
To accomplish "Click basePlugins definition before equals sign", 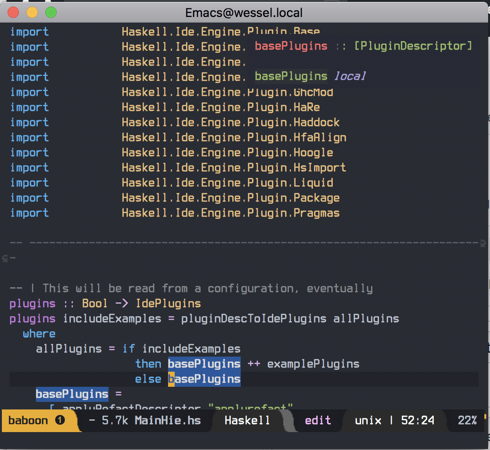I will [x=72, y=394].
